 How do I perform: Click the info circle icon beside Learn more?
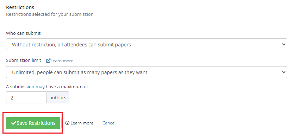[67, 123]
